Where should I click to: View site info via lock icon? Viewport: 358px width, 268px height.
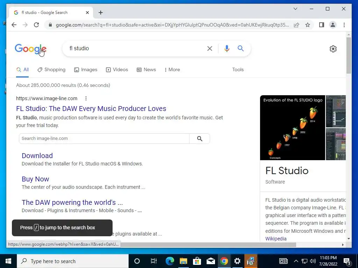(x=50, y=25)
